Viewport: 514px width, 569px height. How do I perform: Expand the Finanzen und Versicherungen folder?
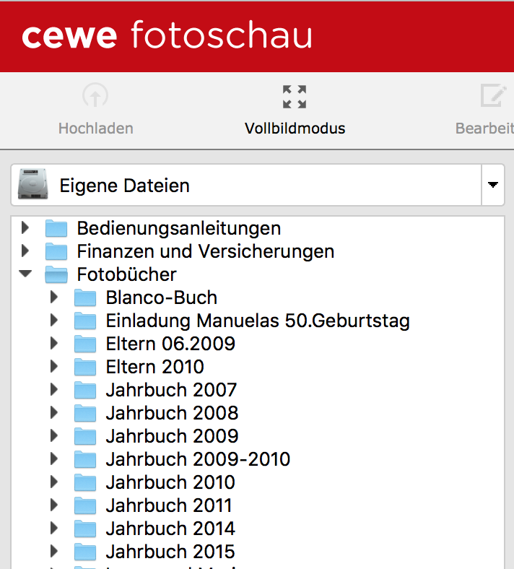point(26,251)
